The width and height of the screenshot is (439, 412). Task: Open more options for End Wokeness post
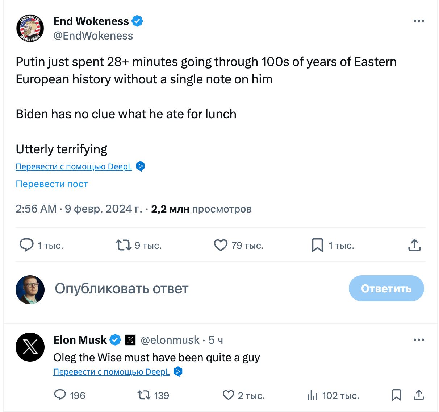pos(419,21)
